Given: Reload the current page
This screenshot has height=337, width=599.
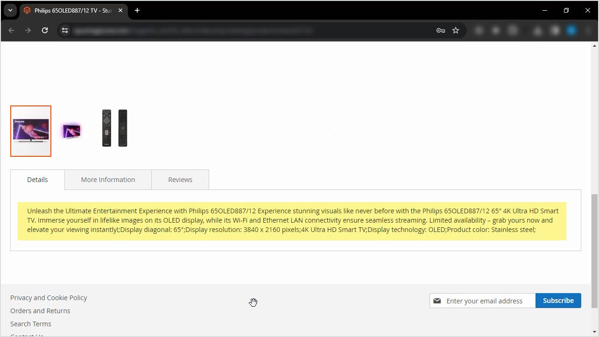Looking at the screenshot, I should (45, 30).
